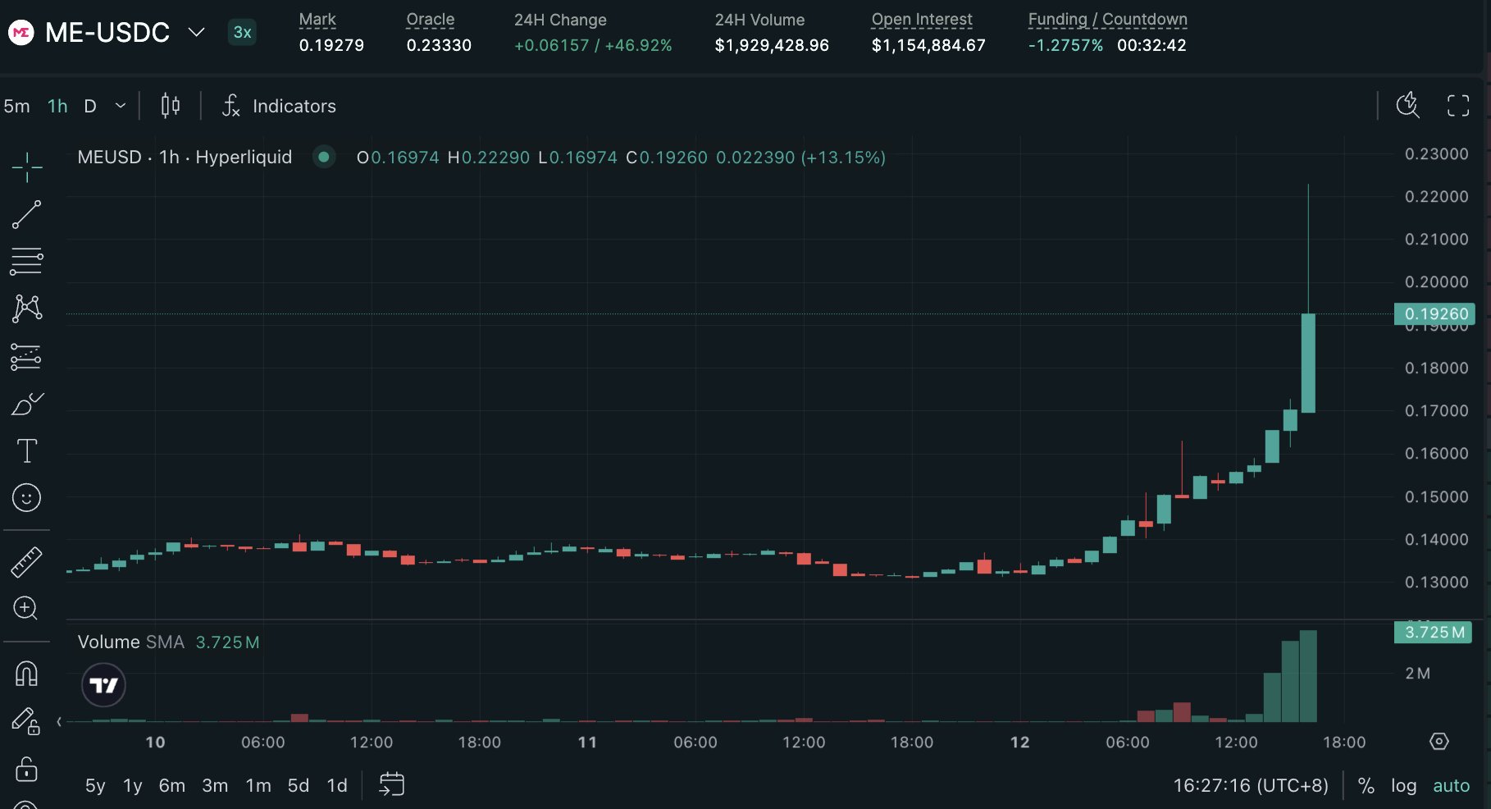Viewport: 1491px width, 809px height.
Task: Click the funding rate -1.2757%
Action: point(1065,45)
